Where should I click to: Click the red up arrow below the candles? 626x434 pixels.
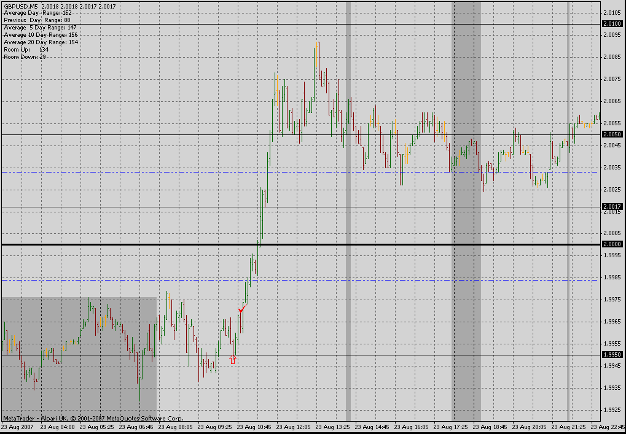pos(232,360)
